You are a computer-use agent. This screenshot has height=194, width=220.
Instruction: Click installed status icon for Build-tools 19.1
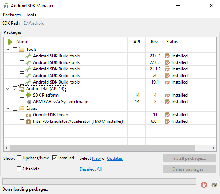pyautogui.click(x=168, y=82)
